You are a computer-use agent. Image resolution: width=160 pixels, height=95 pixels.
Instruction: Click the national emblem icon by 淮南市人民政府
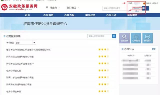[x=144, y=3]
